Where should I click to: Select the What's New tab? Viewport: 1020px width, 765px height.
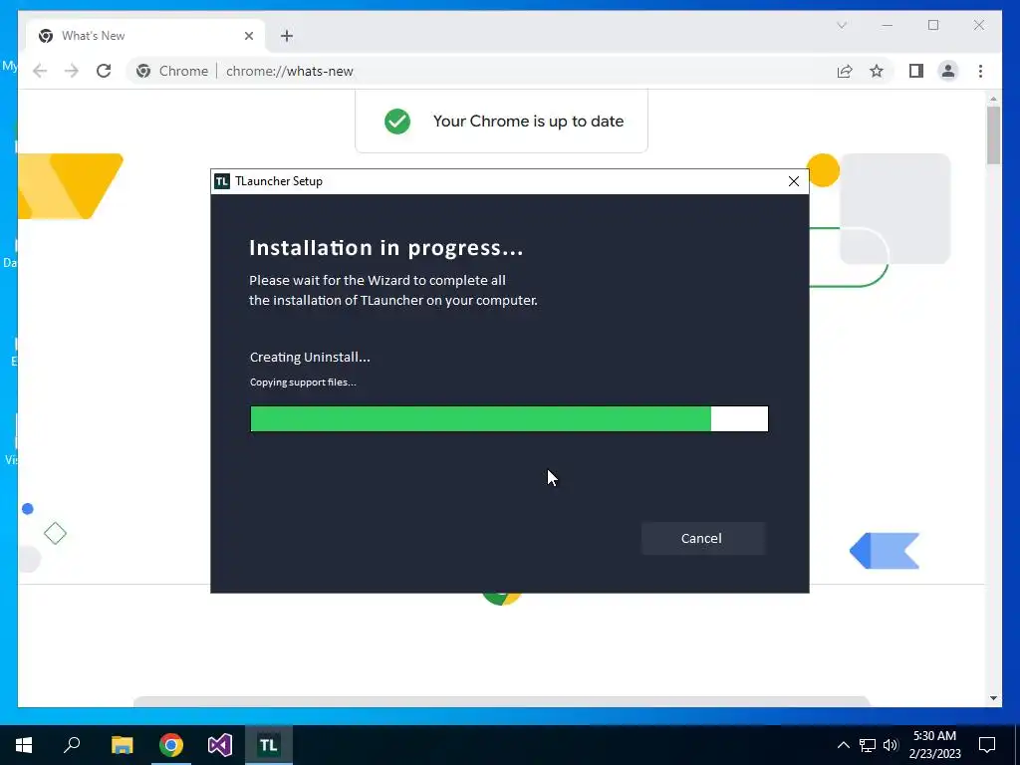pyautogui.click(x=145, y=36)
